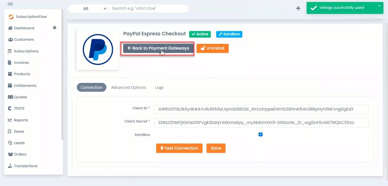Save the connection settings
Image resolution: width=388 pixels, height=186 pixels.
[216, 148]
